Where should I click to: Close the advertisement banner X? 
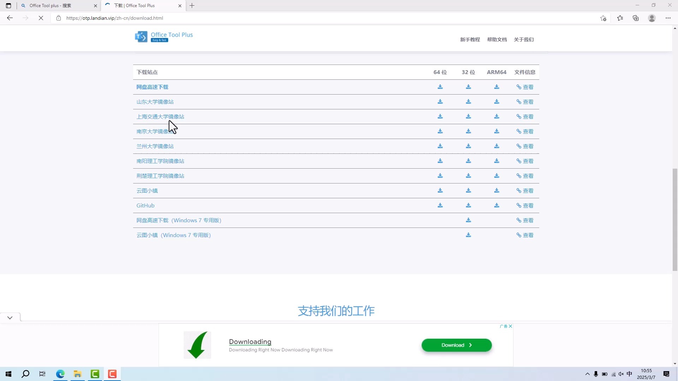tap(510, 326)
